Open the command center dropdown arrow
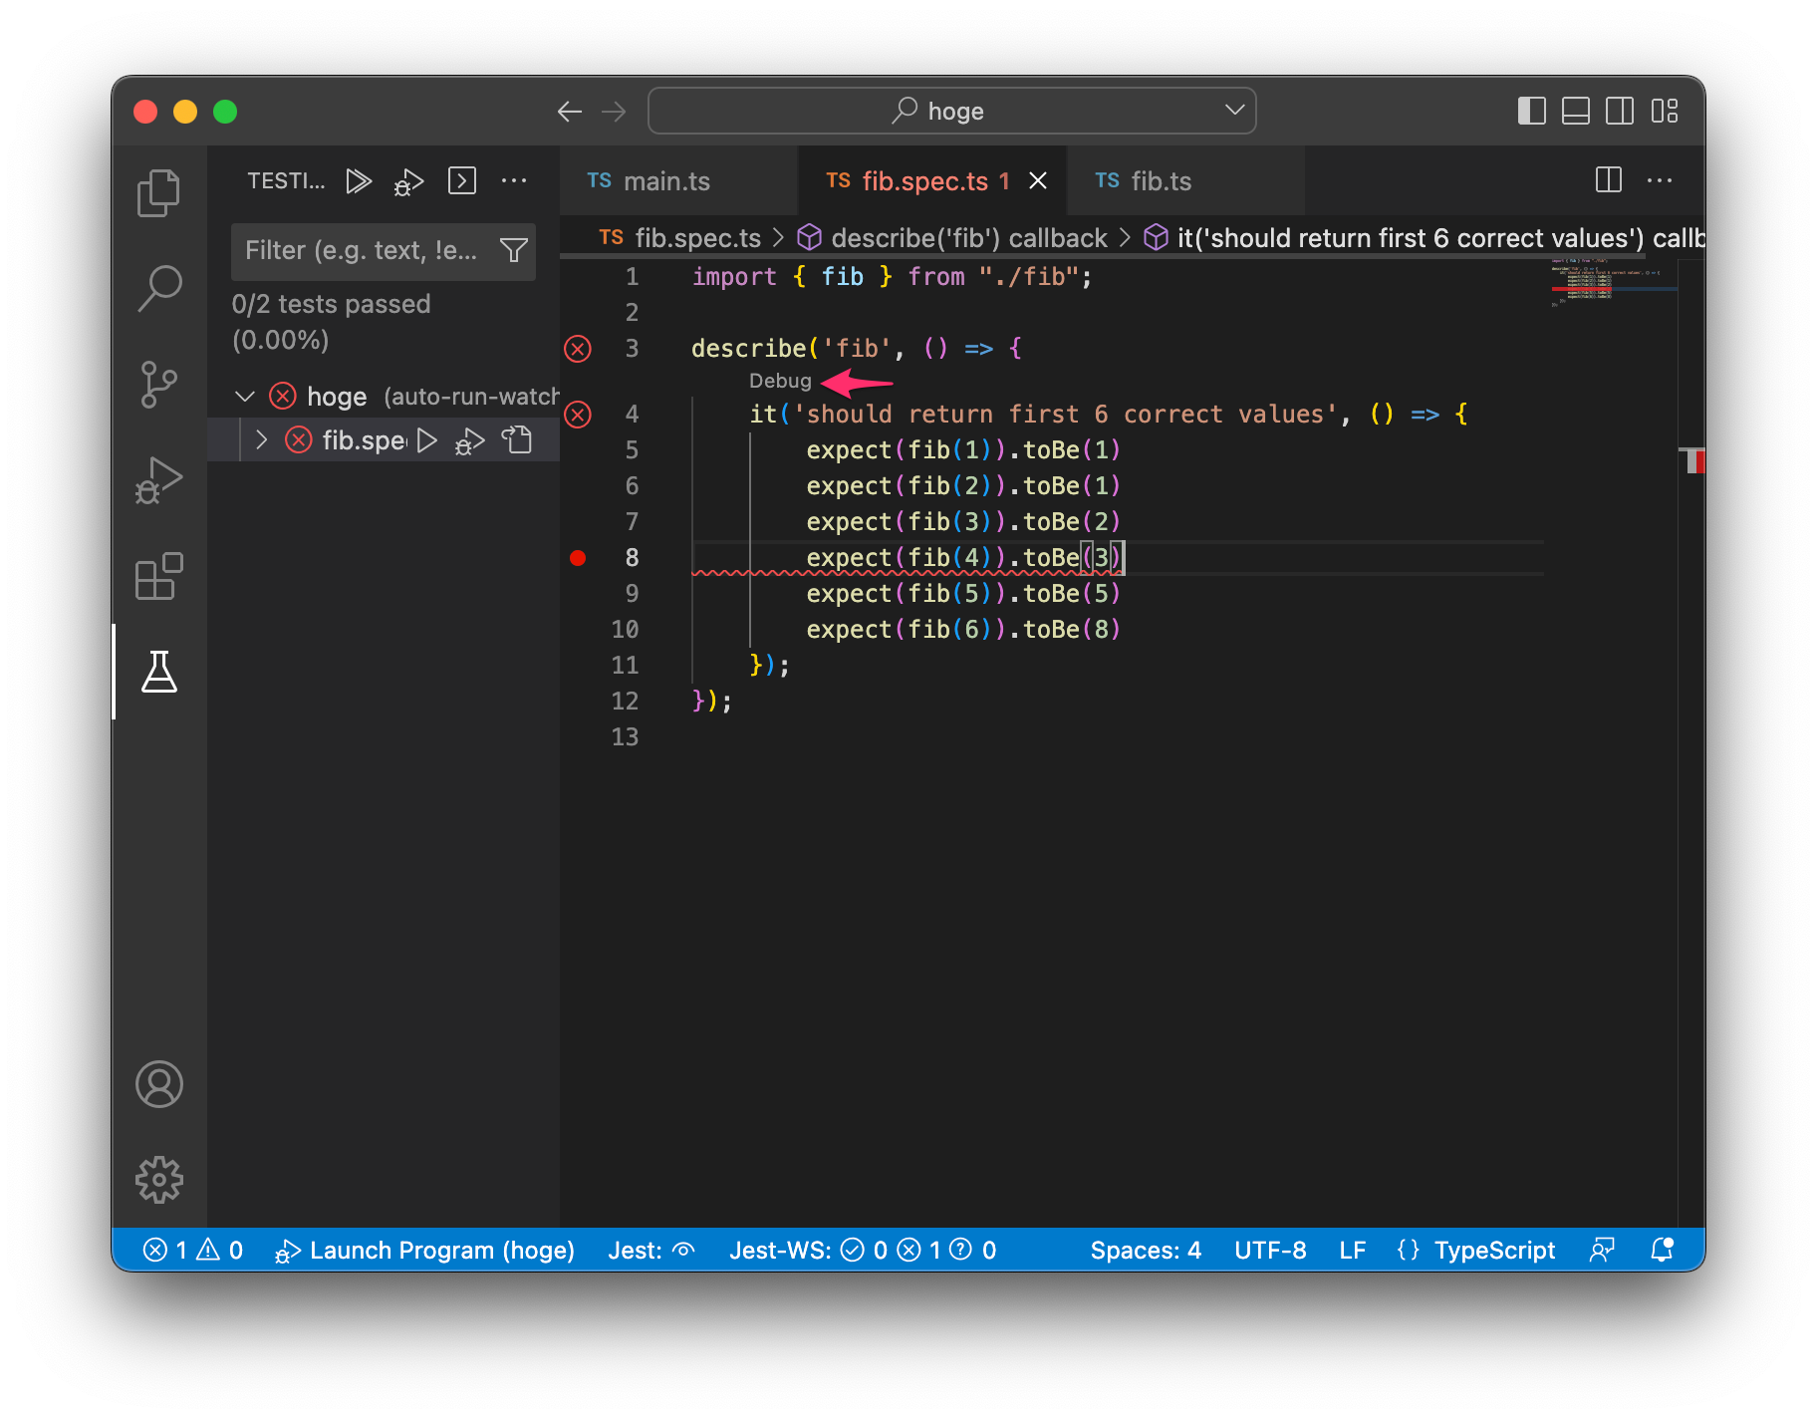The width and height of the screenshot is (1817, 1419). pos(1234,111)
